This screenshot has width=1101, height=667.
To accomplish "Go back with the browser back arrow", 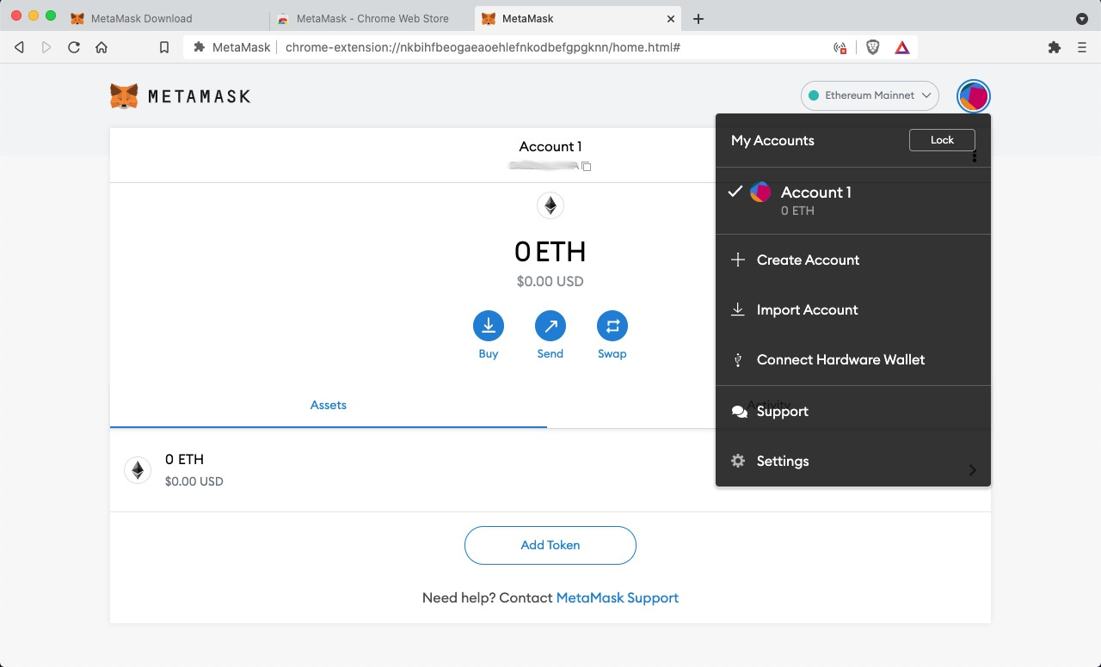I will (19, 47).
